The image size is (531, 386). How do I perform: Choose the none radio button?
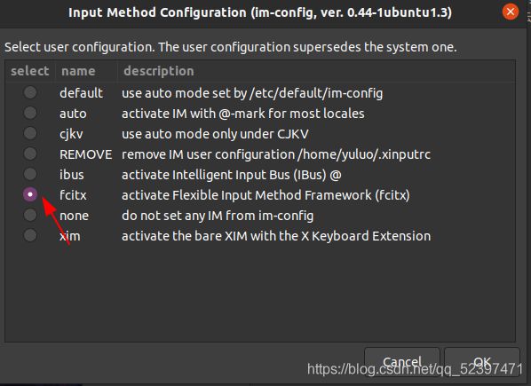pos(30,215)
